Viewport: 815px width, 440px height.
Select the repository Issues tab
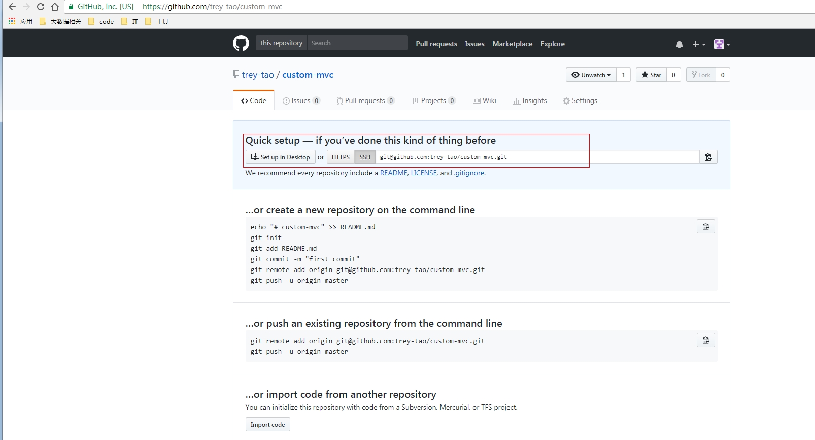coord(301,100)
